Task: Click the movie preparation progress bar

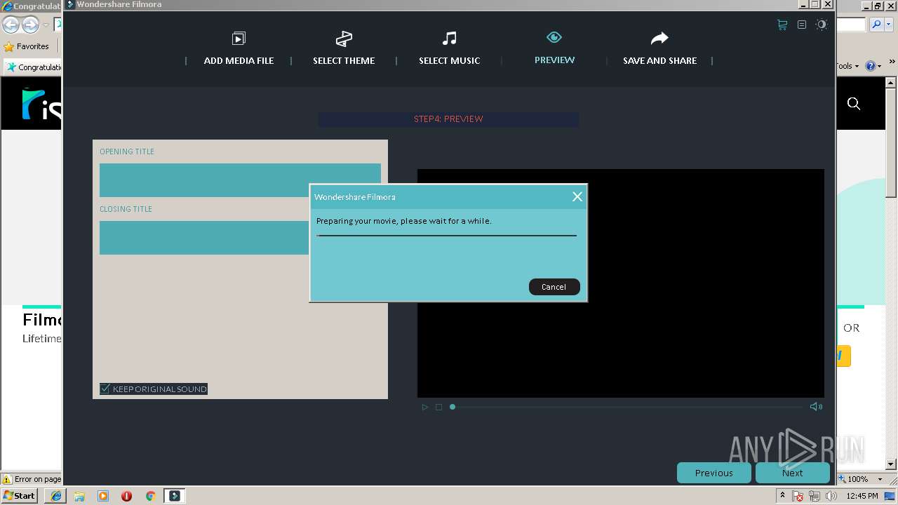Action: tap(446, 236)
